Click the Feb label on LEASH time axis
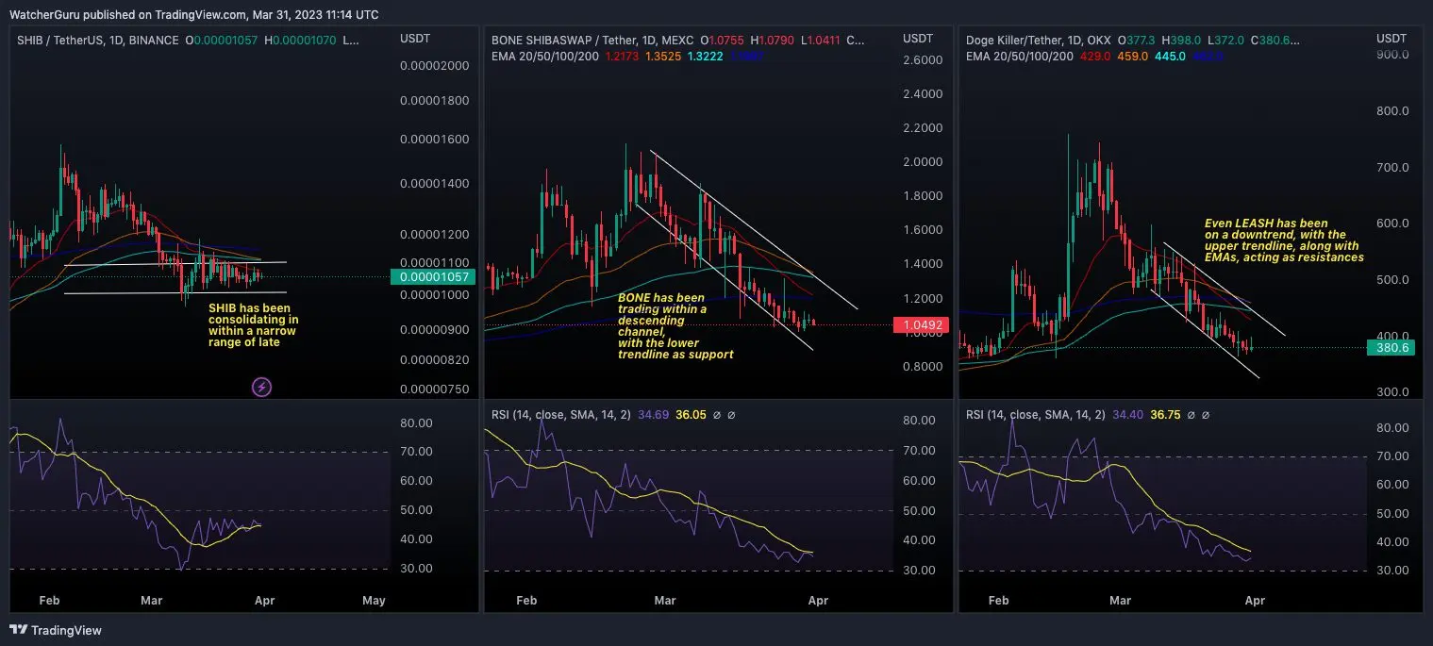Image resolution: width=1433 pixels, height=646 pixels. (998, 600)
